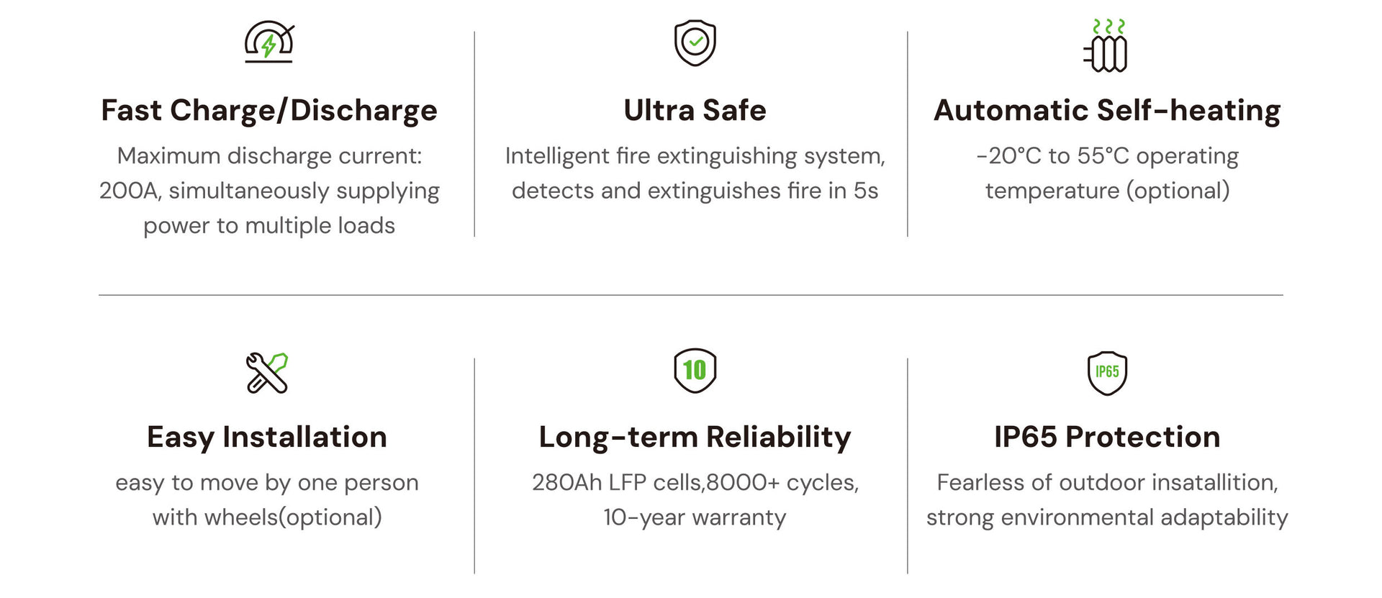Click the shield checkmark Ultra Safe icon
Image resolution: width=1382 pixels, height=598 pixels.
click(695, 43)
